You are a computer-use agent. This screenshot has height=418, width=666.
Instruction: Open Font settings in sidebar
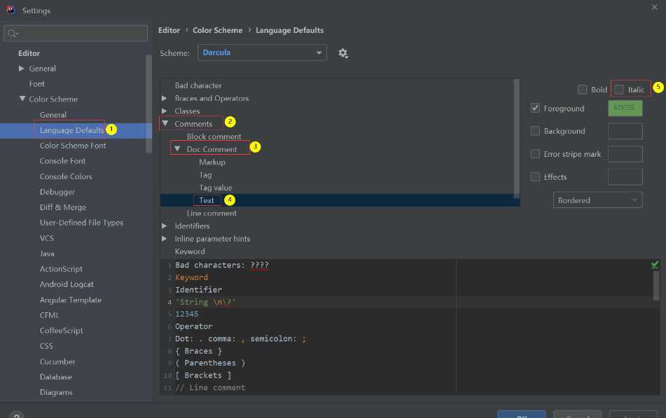36,84
